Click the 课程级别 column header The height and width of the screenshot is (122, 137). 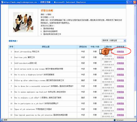point(83,47)
